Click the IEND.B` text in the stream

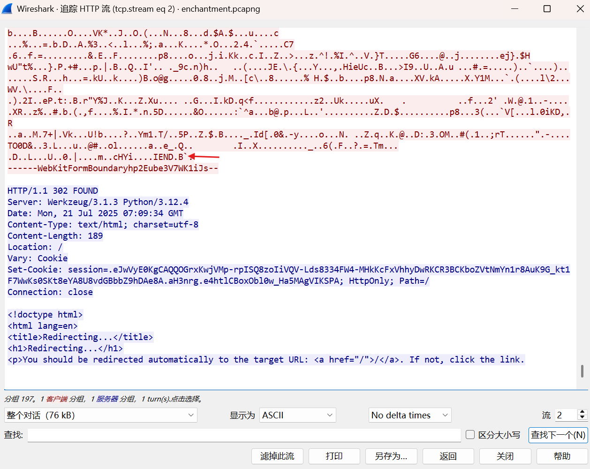(x=170, y=157)
